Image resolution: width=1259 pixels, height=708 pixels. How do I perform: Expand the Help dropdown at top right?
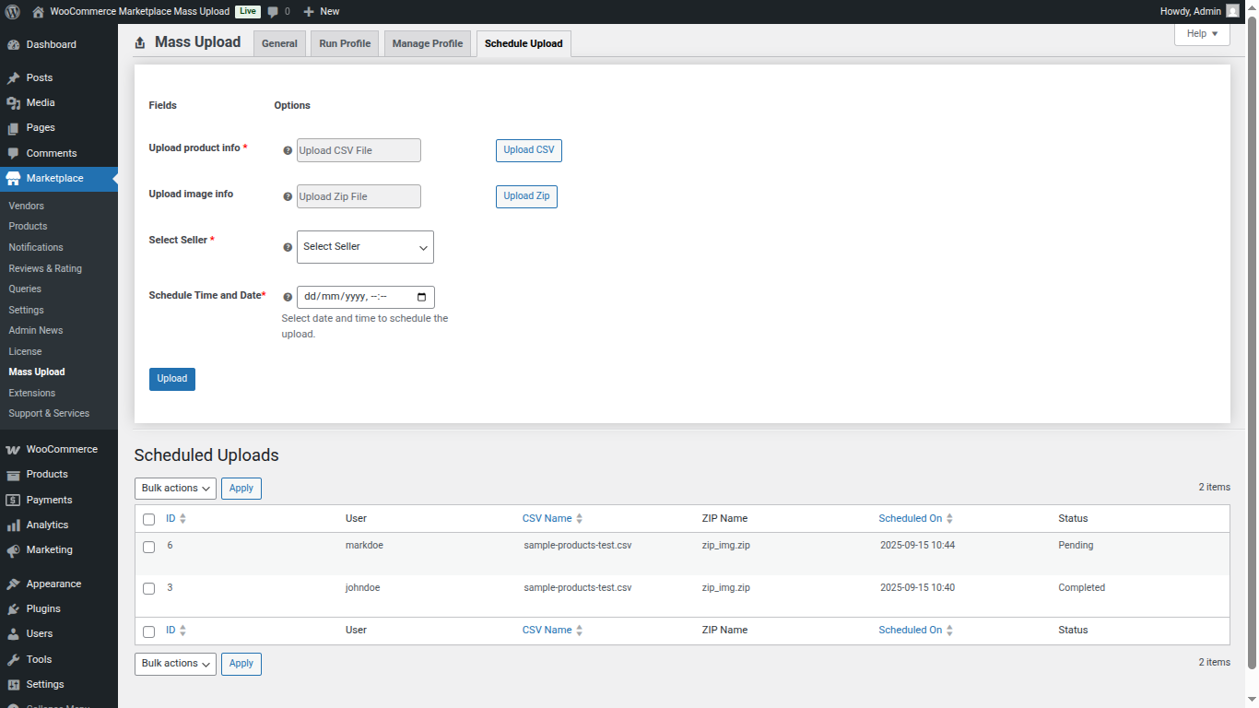(1201, 33)
